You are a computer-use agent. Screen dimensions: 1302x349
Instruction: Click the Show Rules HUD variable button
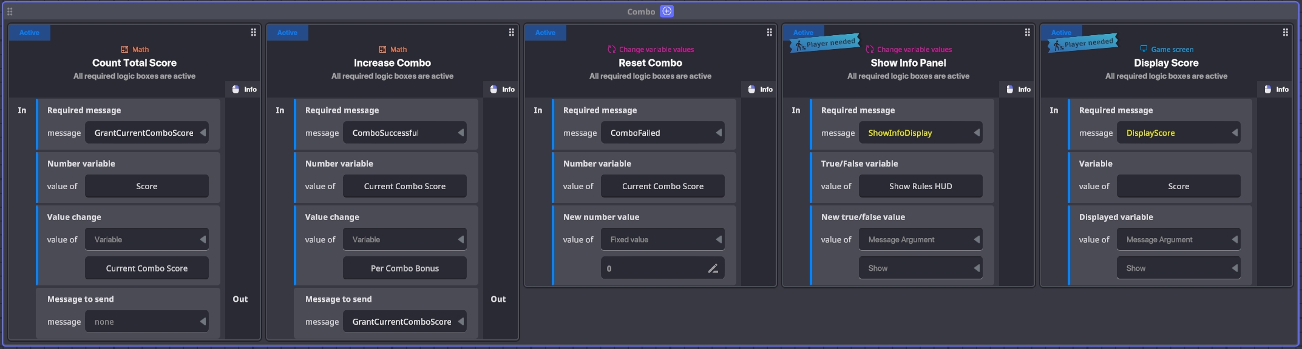[920, 187]
